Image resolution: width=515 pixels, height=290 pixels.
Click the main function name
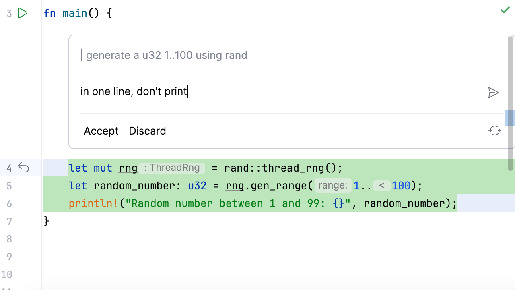tap(75, 13)
